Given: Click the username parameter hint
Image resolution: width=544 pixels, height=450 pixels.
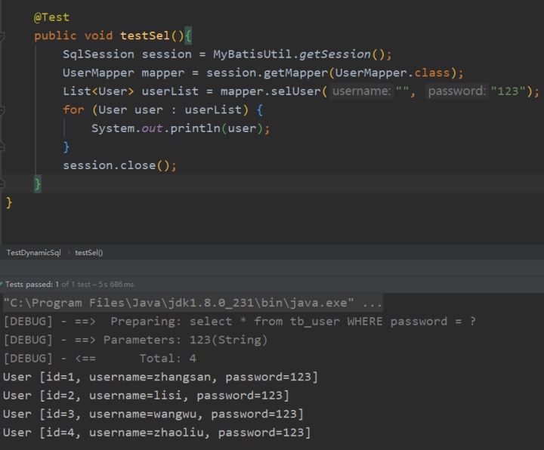Looking at the screenshot, I should click(361, 91).
